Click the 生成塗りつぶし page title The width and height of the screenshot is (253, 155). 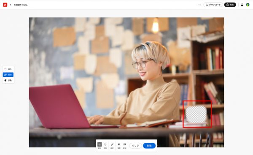(21, 5)
